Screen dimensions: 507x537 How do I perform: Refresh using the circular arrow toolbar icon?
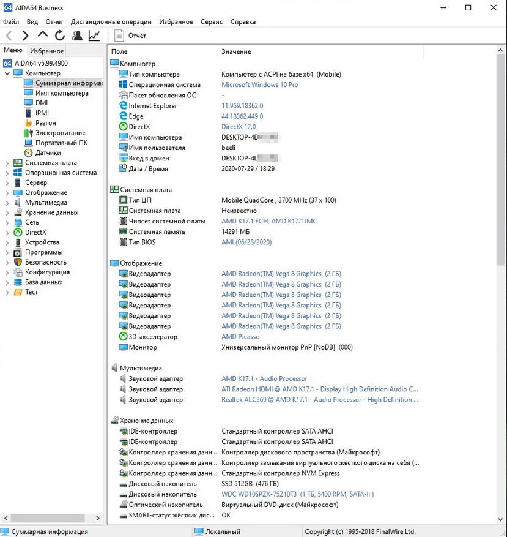(59, 36)
